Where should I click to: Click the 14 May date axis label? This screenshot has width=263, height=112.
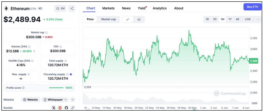click(x=106, y=108)
